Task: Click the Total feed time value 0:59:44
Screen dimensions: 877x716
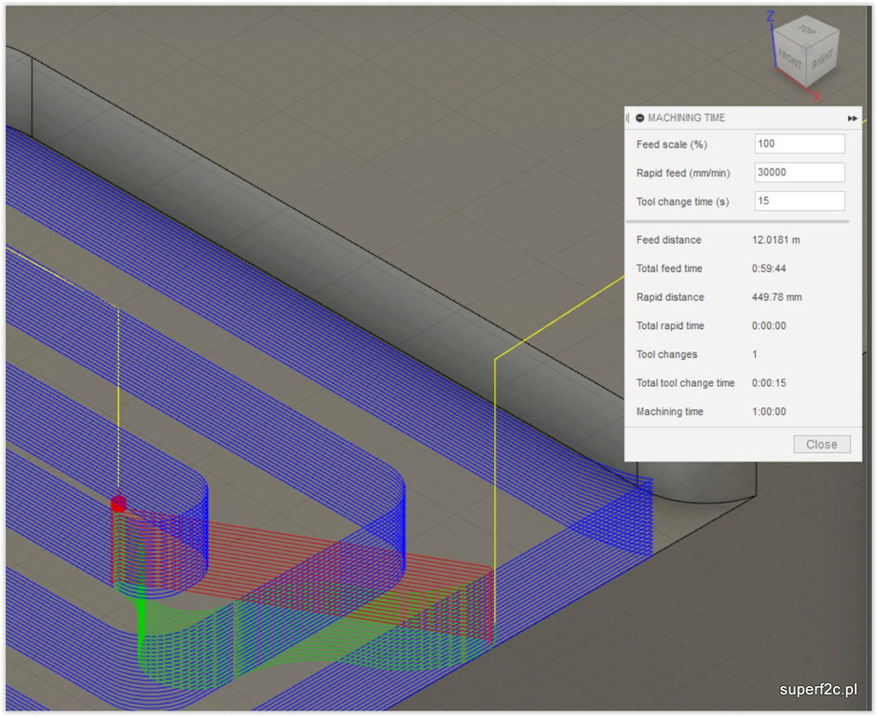Action: tap(768, 268)
